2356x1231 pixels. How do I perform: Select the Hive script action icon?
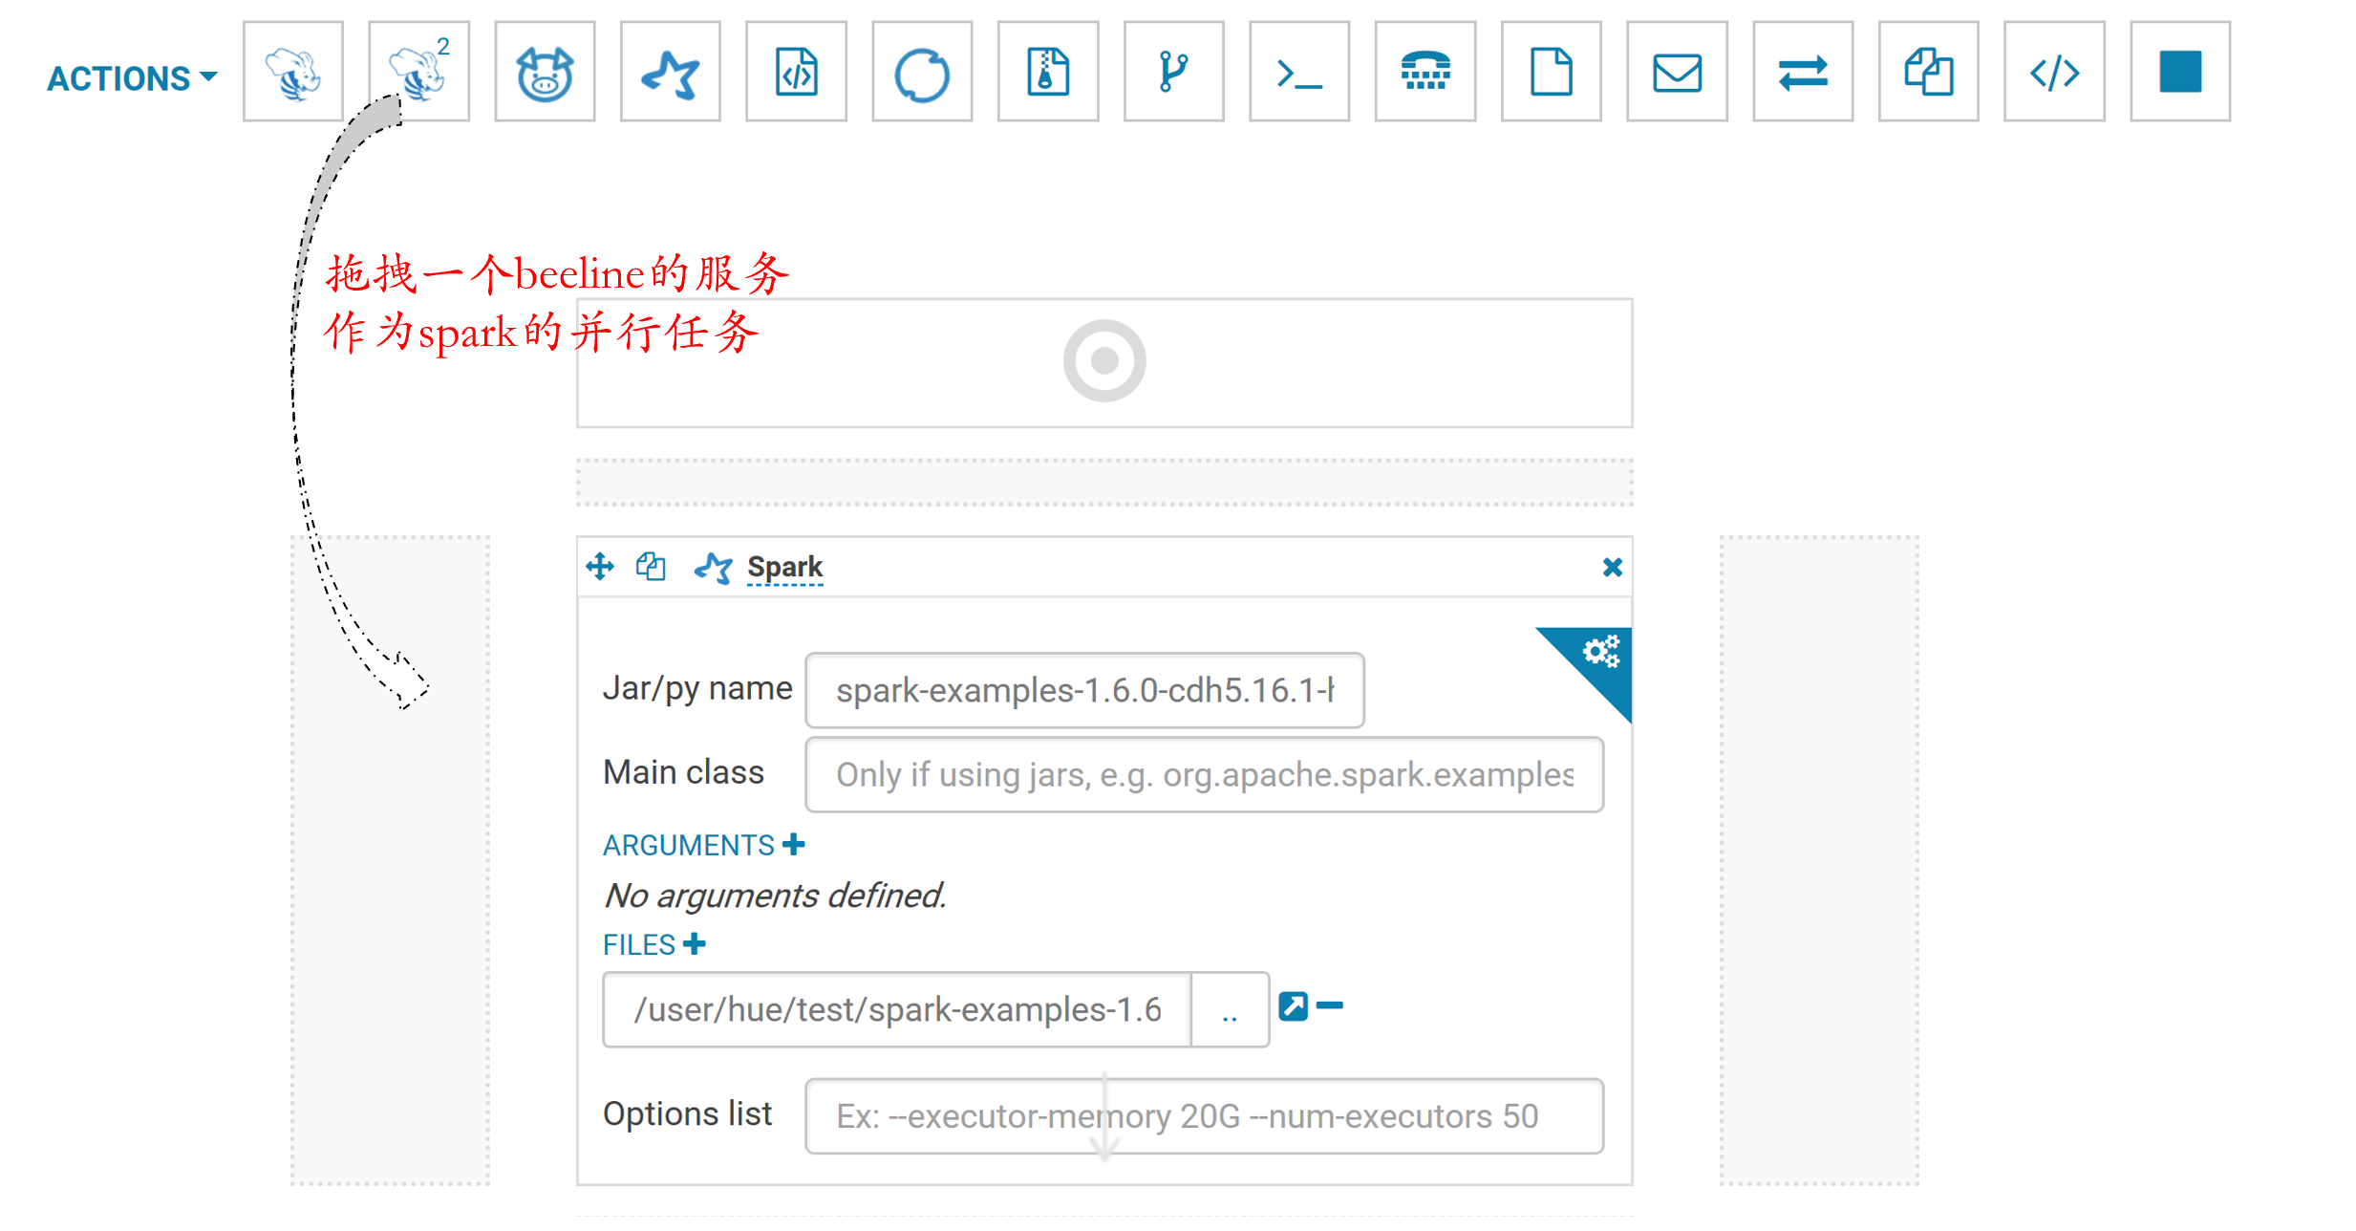pyautogui.click(x=292, y=73)
